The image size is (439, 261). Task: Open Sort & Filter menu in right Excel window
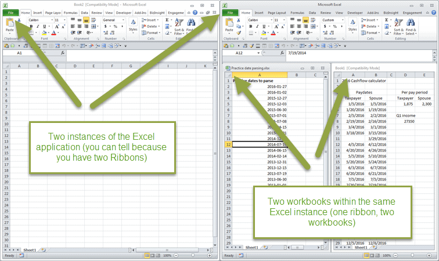click(398, 26)
